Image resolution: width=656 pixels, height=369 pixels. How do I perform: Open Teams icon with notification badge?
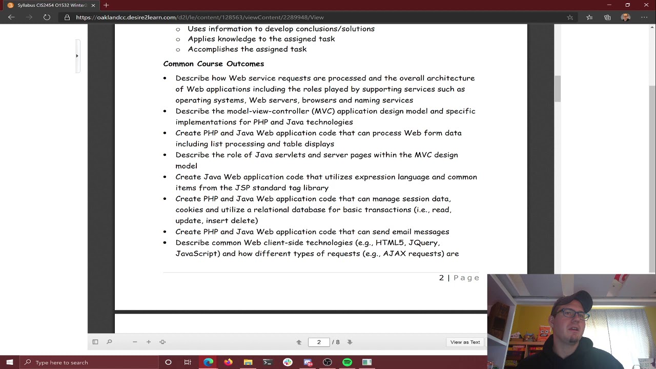point(307,362)
